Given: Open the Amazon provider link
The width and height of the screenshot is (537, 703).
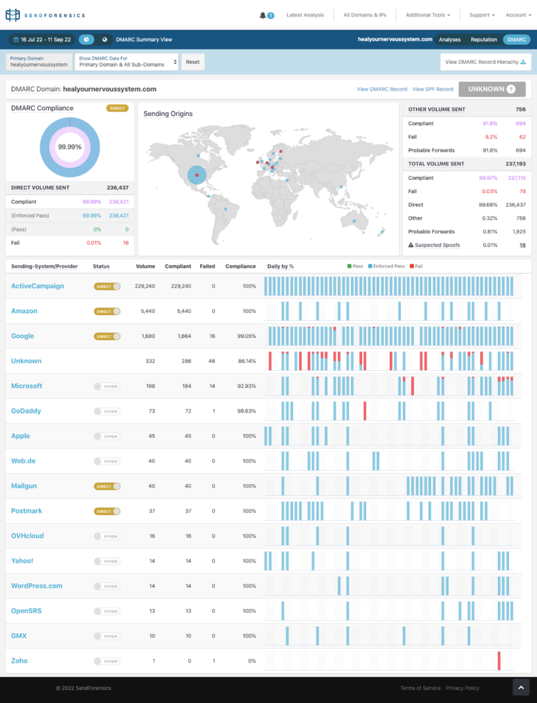Looking at the screenshot, I should tap(24, 311).
